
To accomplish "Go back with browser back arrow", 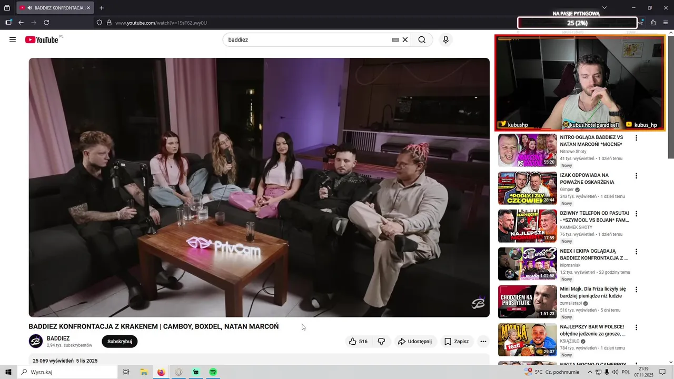I will [x=21, y=23].
